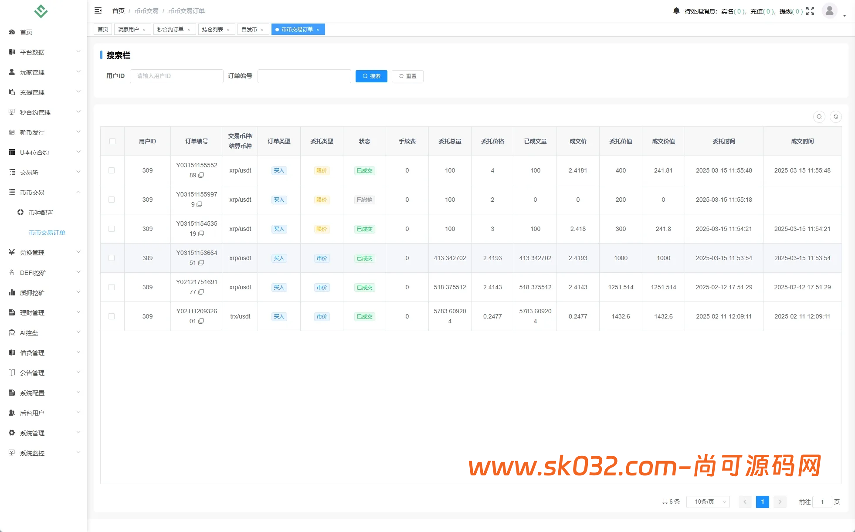Click the 重置 reset button
Image resolution: width=855 pixels, height=532 pixels.
click(x=407, y=76)
